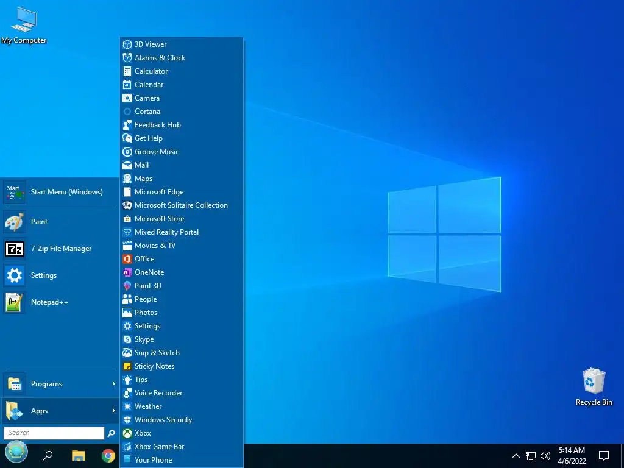Show hidden system tray icons
The height and width of the screenshot is (468, 624).
click(516, 456)
